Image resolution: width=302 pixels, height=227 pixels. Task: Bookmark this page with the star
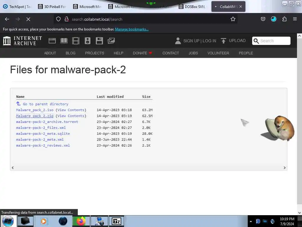click(x=233, y=19)
